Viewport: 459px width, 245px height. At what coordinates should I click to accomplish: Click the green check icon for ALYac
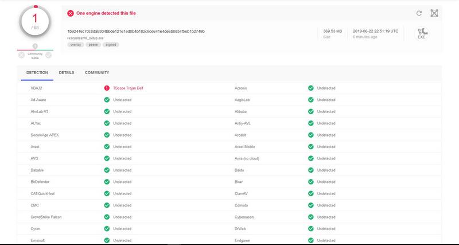click(107, 123)
